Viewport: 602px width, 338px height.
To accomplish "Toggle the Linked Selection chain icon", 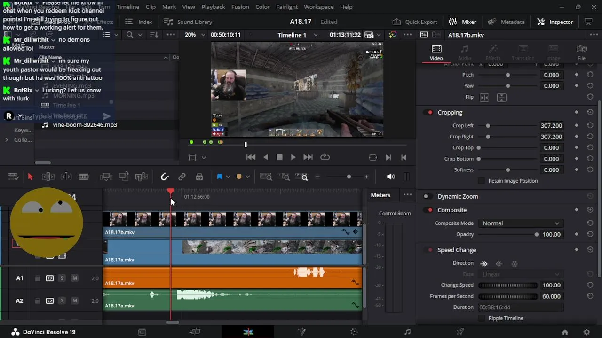I will (182, 177).
